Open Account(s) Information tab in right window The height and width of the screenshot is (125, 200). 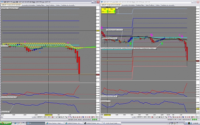(128, 5)
